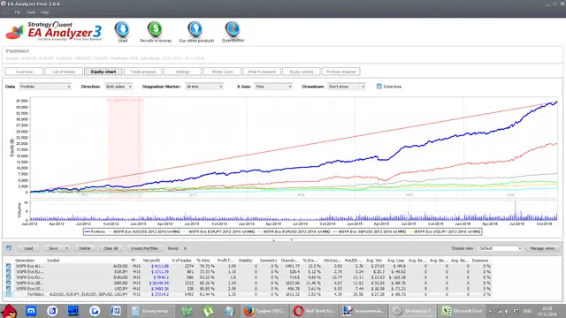This screenshot has height=318, width=566.
Task: Open the notepad icon beside uTorrent in taskbar
Action: tap(229, 311)
